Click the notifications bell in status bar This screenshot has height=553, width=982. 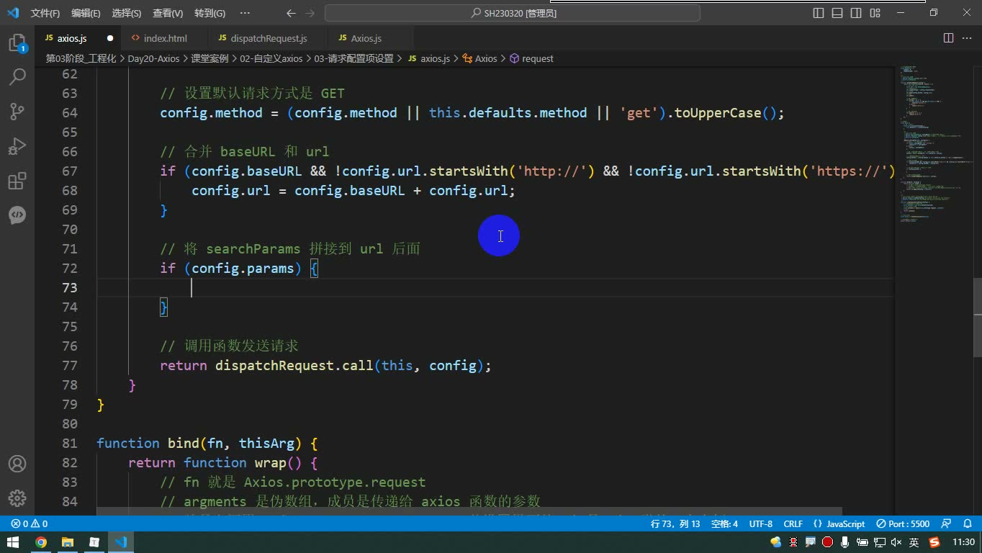click(966, 523)
